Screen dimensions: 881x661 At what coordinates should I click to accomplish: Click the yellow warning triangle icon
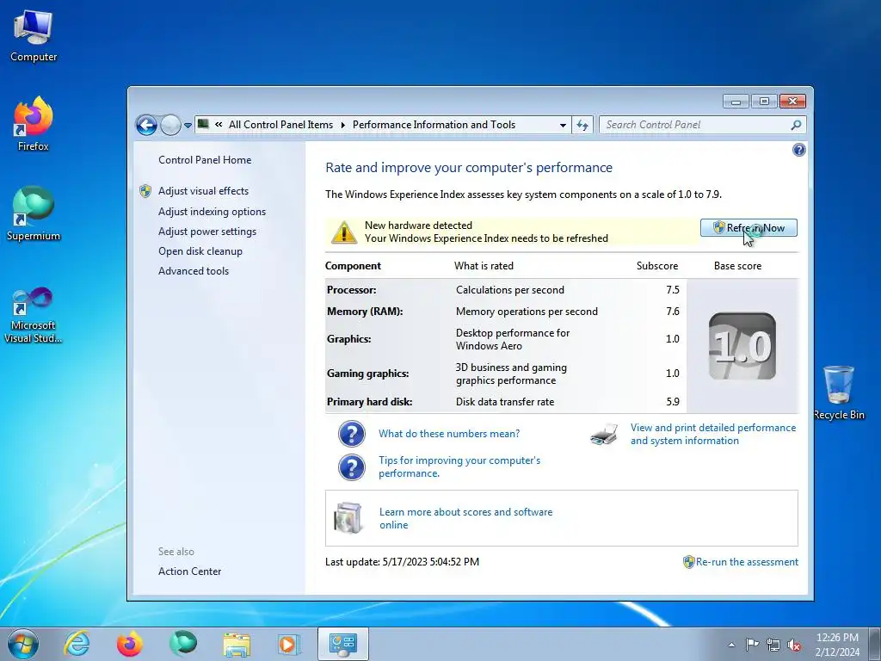click(x=343, y=232)
